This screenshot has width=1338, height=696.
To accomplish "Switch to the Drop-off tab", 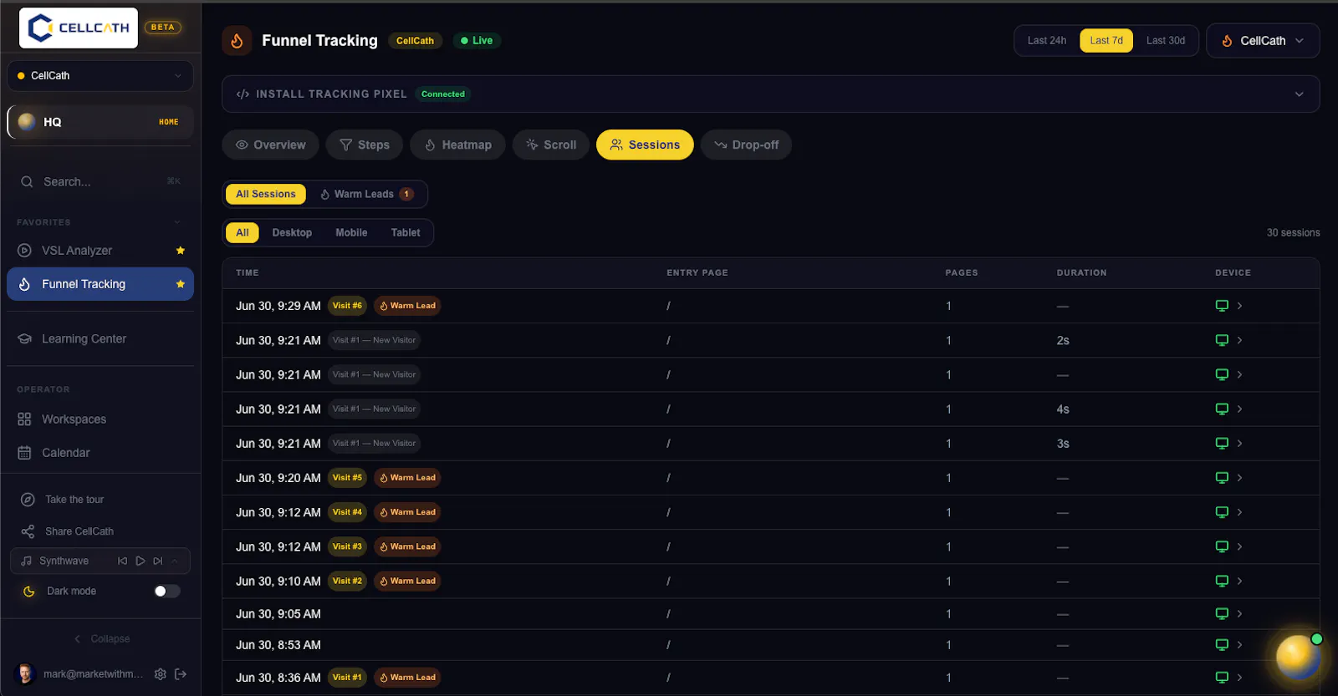I will point(746,145).
